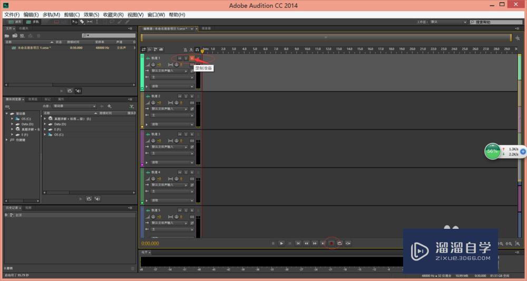Viewport: 527px width, 281px height.
Task: Mute Track 2 with M button
Action: [x=180, y=96]
